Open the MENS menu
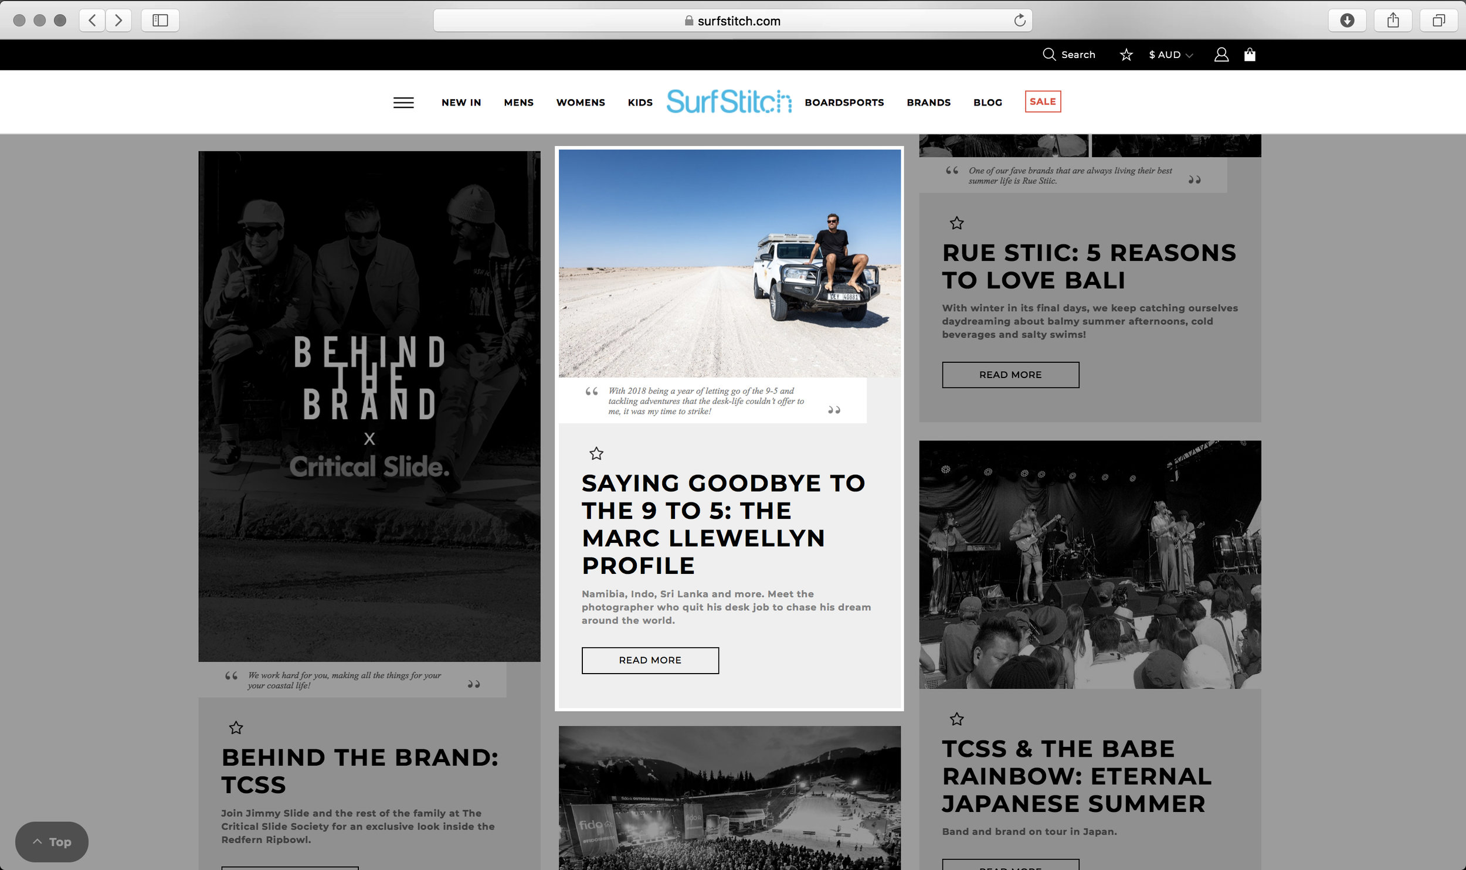Image resolution: width=1466 pixels, height=870 pixels. click(x=518, y=103)
